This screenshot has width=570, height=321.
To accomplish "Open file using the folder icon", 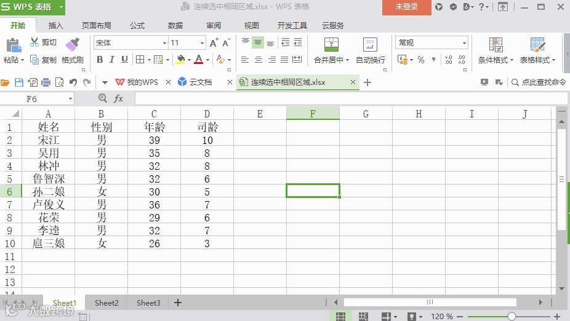I will (x=5, y=82).
